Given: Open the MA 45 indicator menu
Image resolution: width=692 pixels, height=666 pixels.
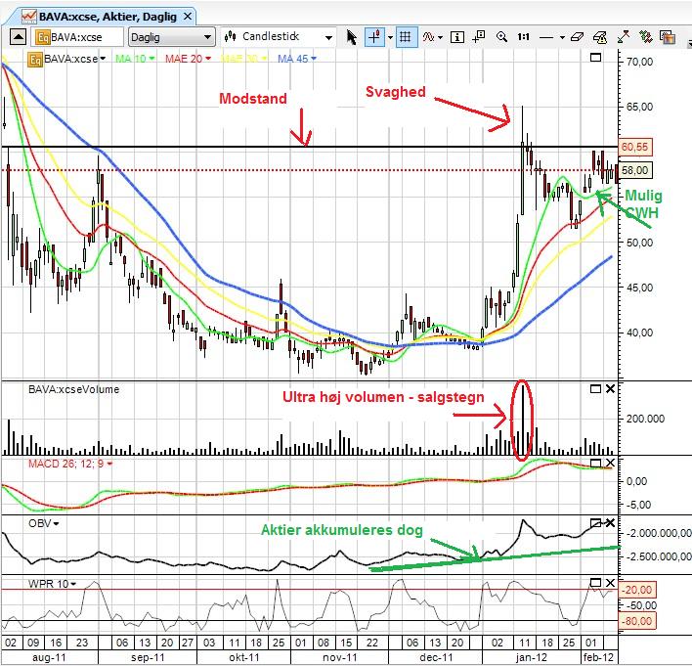Looking at the screenshot, I should 296,59.
